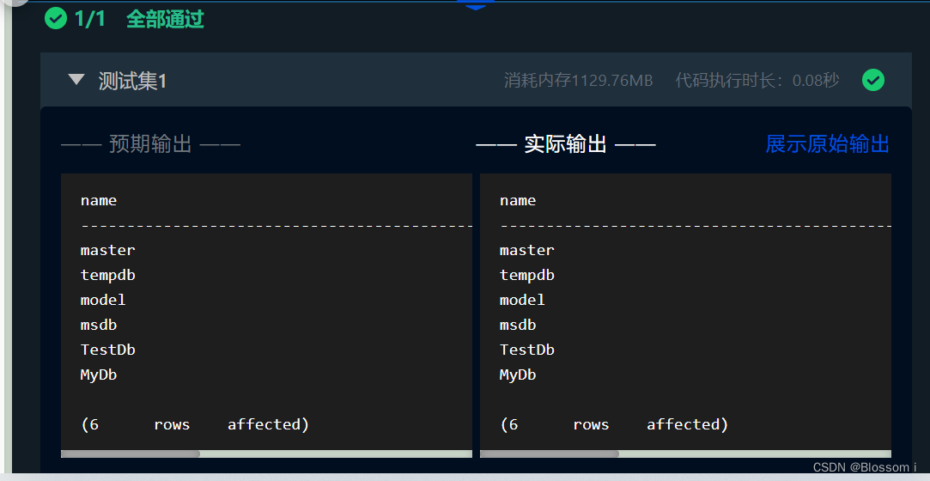Select the 实际输出 heading
This screenshot has width=930, height=481.
(565, 144)
